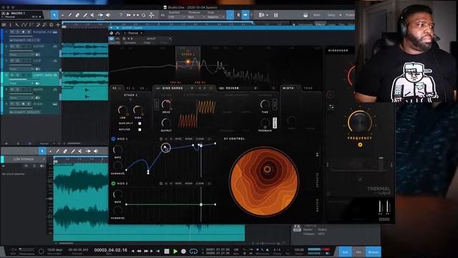Screen dimensions: 458x258
Task: Select the Eraser tool in main toolbar
Action: (78, 15)
